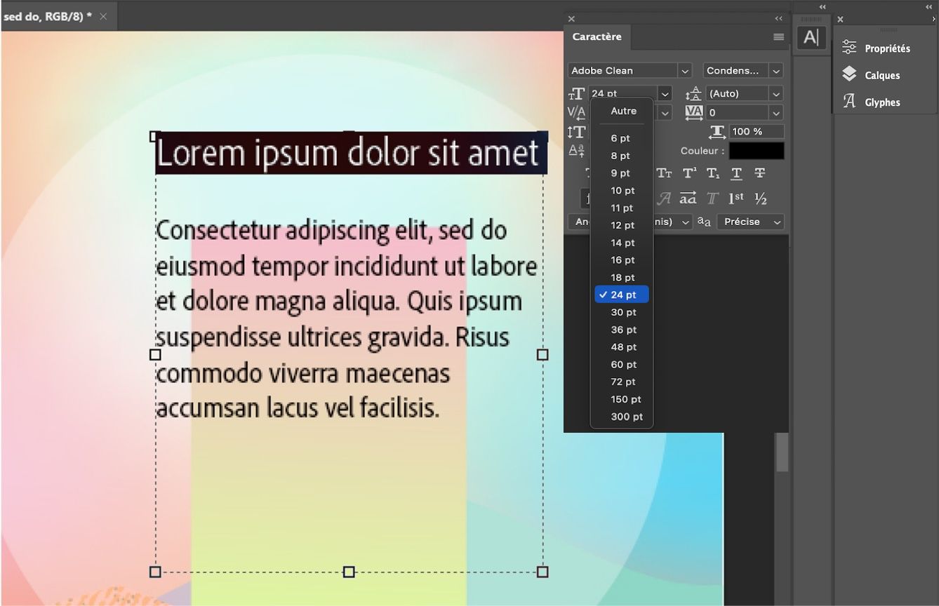Image resolution: width=939 pixels, height=606 pixels.
Task: Toggle OpenType ordinals (1st)
Action: tap(735, 198)
